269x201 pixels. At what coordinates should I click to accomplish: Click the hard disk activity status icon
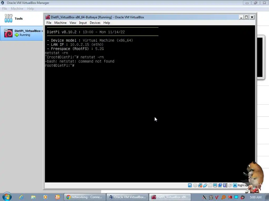click(190, 185)
